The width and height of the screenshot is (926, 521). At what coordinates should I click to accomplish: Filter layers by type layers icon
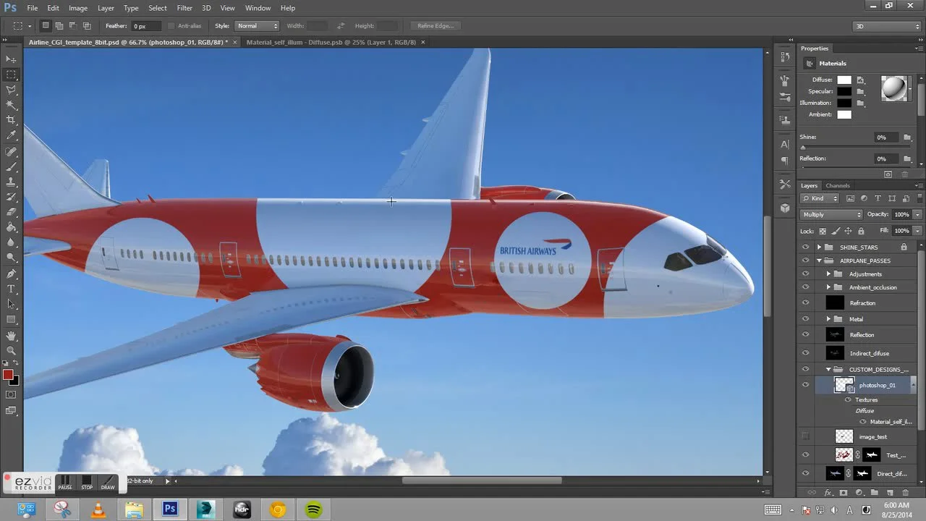[x=878, y=198]
